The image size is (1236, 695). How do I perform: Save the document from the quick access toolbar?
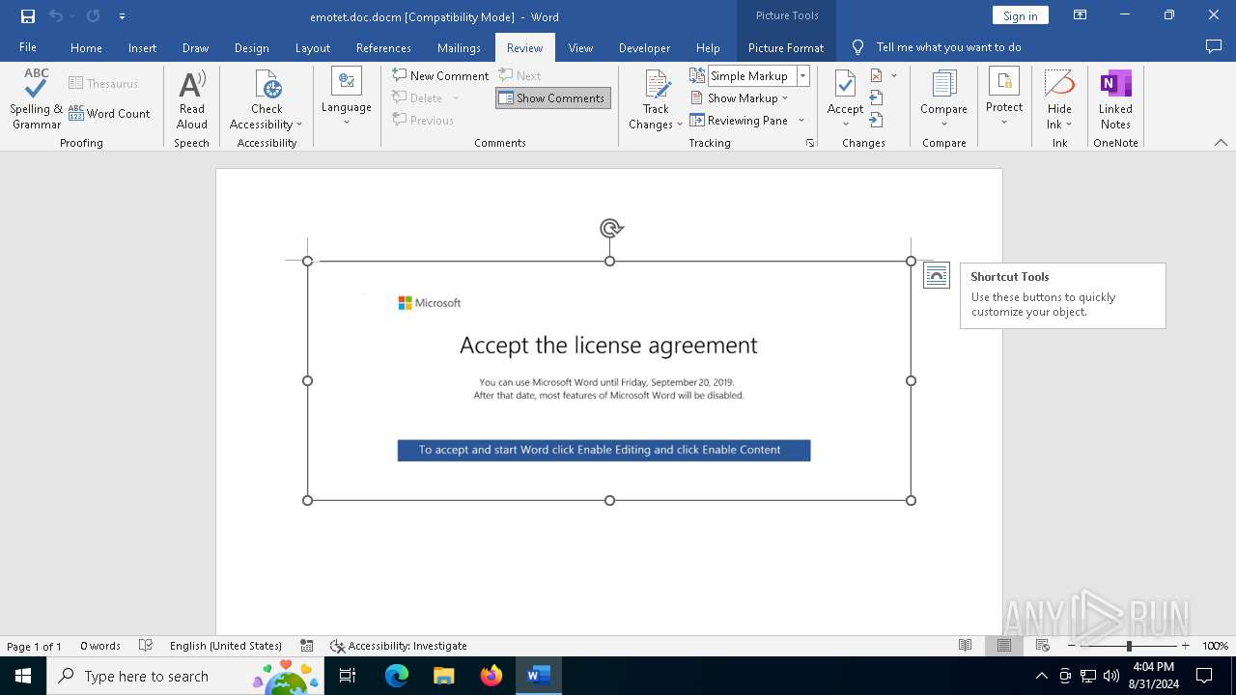tap(28, 16)
